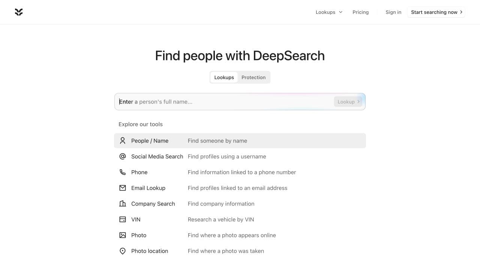Click 'Find where a photo was taken'

[226, 251]
